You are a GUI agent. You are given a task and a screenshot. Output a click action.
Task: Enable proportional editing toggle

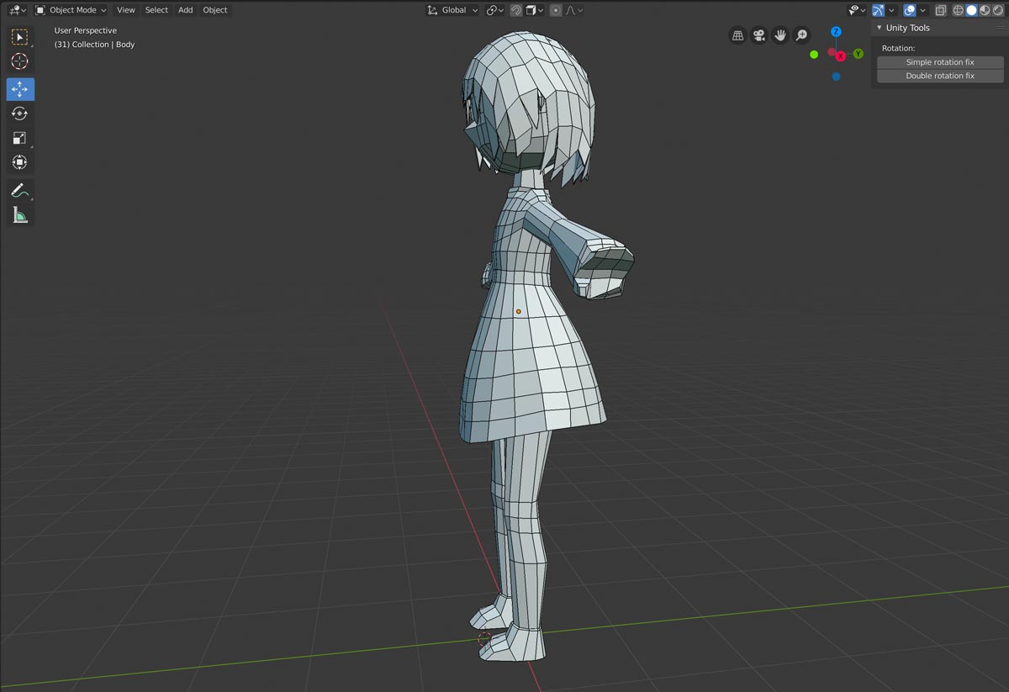pos(556,10)
